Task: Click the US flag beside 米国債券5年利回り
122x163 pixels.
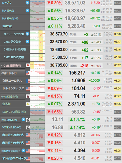Action: tap(28, 143)
